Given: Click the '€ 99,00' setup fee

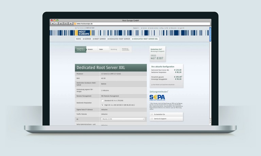Looking at the screenshot, I should 178,79.
